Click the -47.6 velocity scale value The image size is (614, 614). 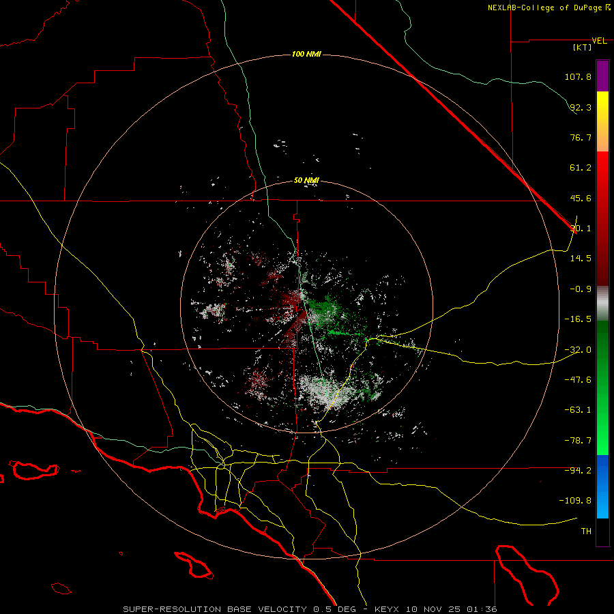[x=578, y=380]
